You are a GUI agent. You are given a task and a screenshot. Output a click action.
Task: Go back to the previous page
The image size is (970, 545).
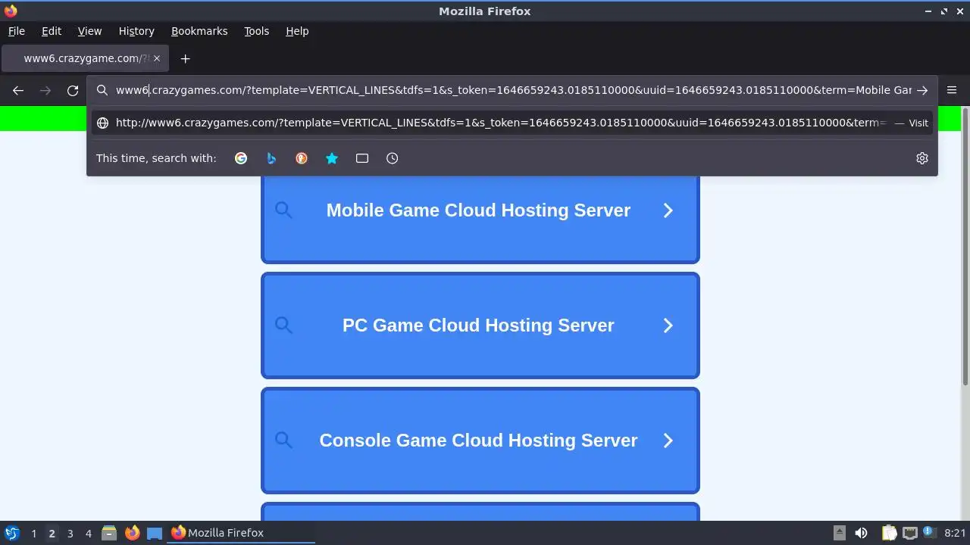coord(18,90)
